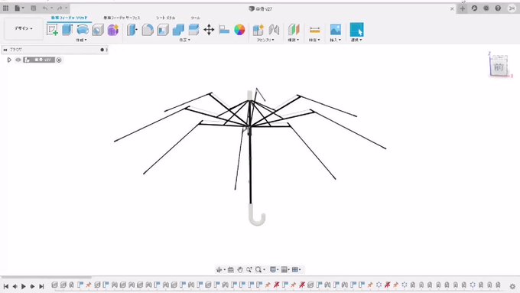This screenshot has height=293, width=520.
Task: Switch to the シートメタル tab
Action: pyautogui.click(x=165, y=18)
